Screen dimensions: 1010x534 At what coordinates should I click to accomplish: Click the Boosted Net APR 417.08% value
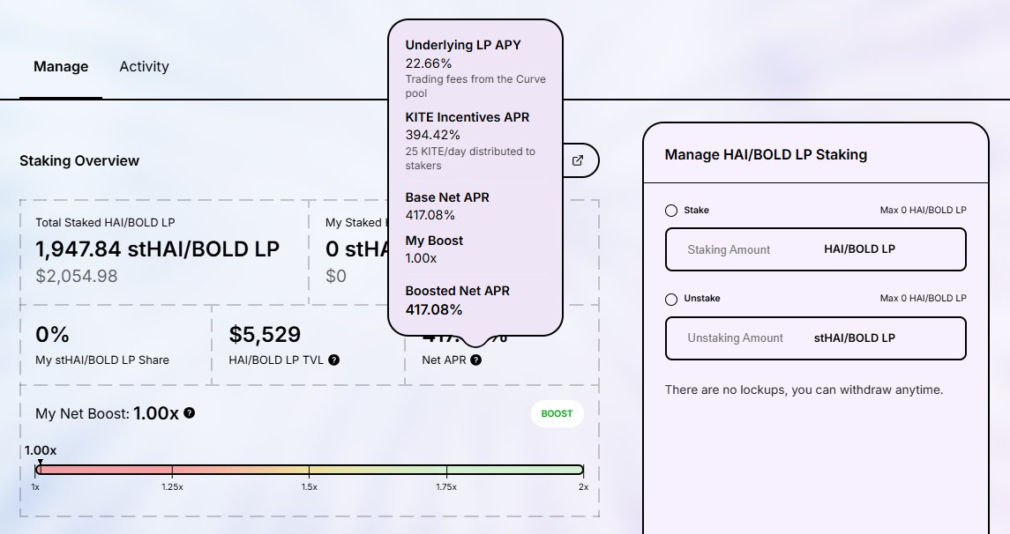[x=433, y=309]
